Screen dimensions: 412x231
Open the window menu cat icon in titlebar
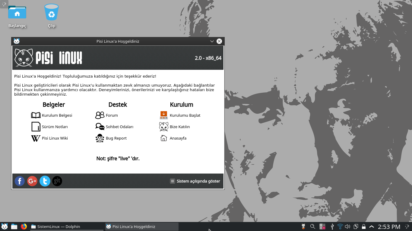(17, 41)
